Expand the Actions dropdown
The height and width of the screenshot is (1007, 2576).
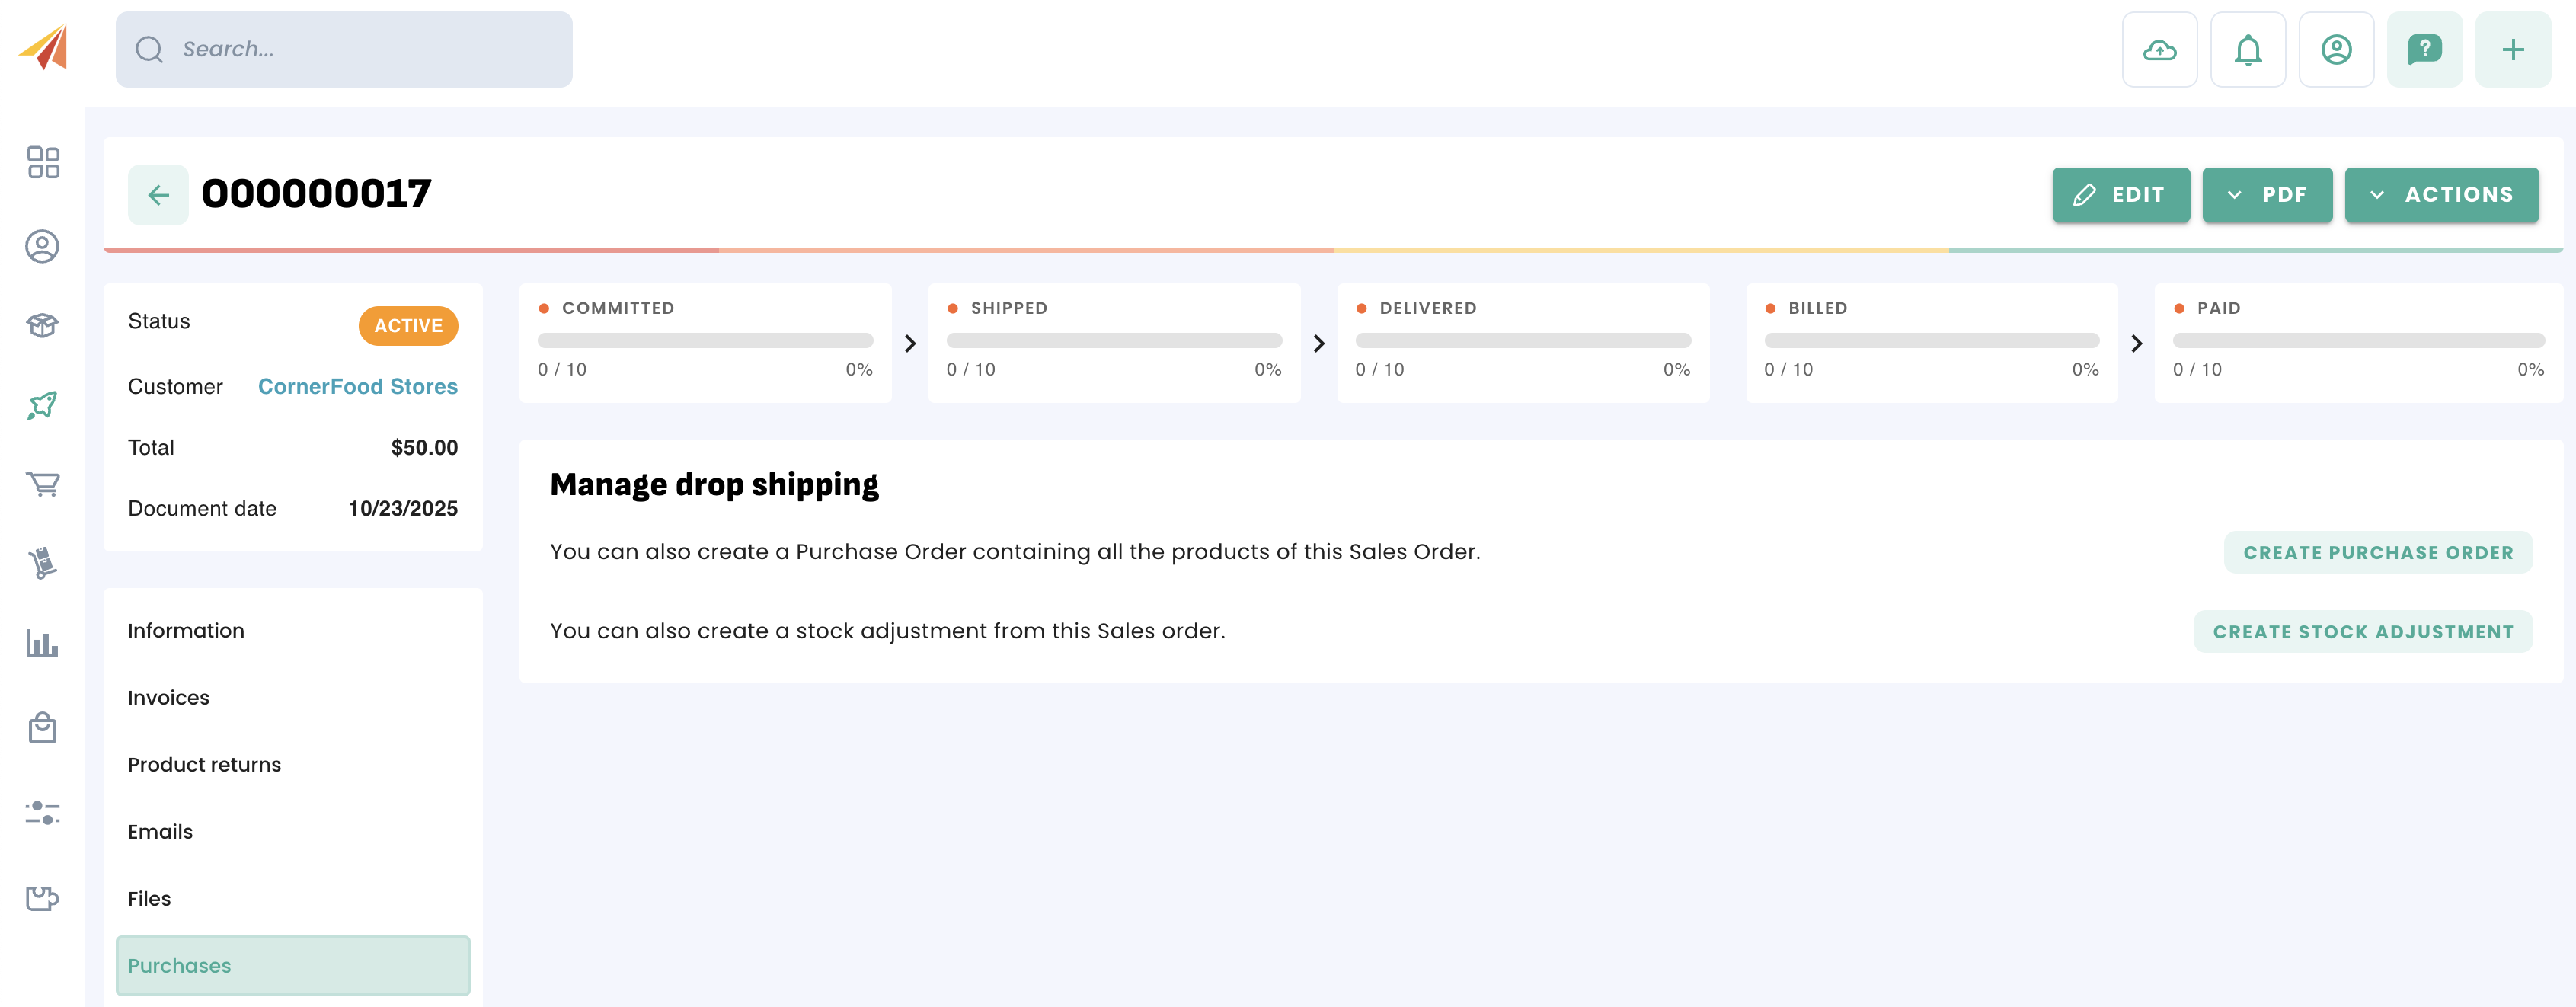pyautogui.click(x=2440, y=195)
